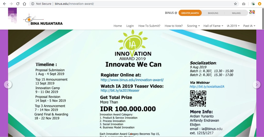264x137 pixels.
Task: Click 'Grand Final & Awarding' timeline entry
Action: coord(51,114)
